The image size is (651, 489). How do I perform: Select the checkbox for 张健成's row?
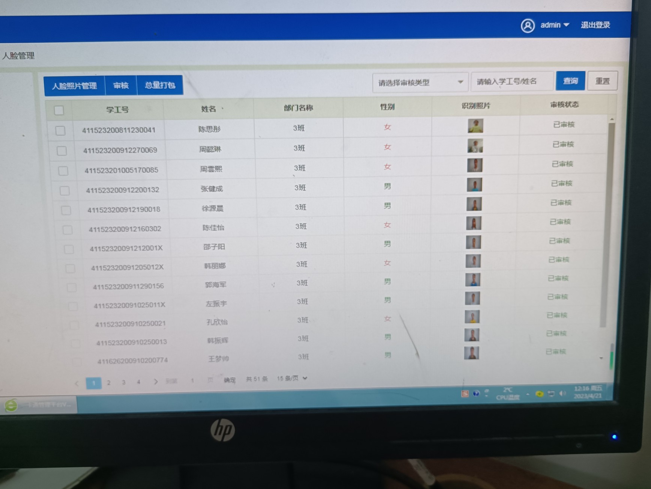pos(65,191)
